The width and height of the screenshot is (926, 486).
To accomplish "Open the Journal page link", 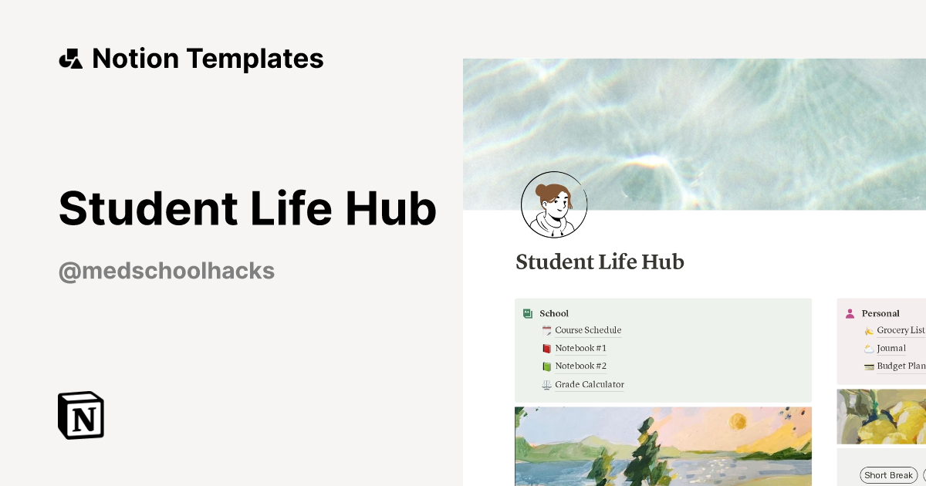I will (891, 349).
